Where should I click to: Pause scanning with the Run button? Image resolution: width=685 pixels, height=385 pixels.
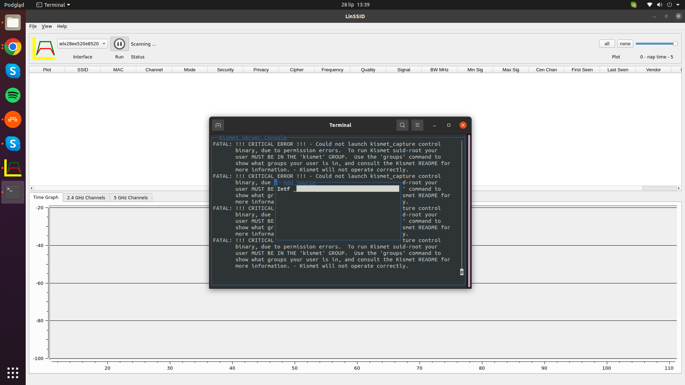(x=119, y=44)
